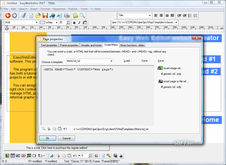Click the font size 20 stepper arrows
The width and height of the screenshot is (226, 165).
pyautogui.click(x=68, y=22)
